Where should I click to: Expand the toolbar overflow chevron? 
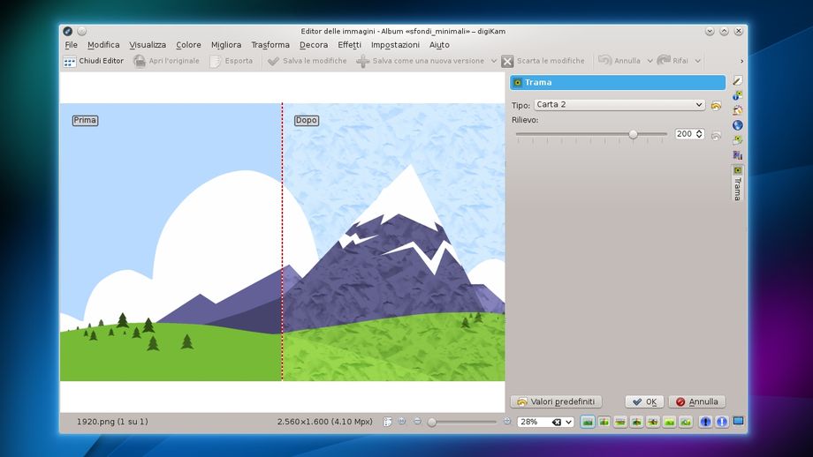pos(741,62)
